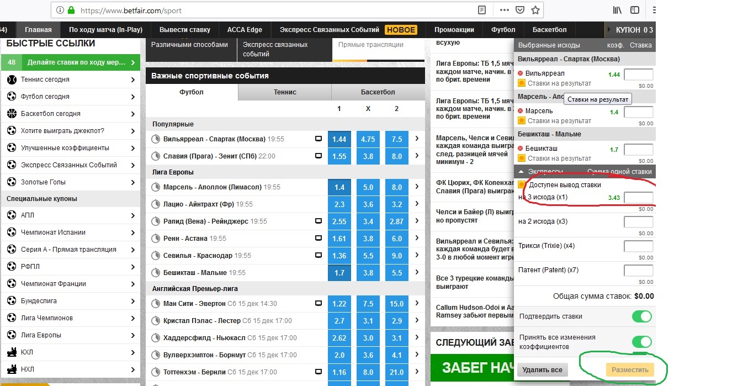Viewport: 743px width, 386px height.
Task: Click the green padlock security icon
Action: click(70, 10)
